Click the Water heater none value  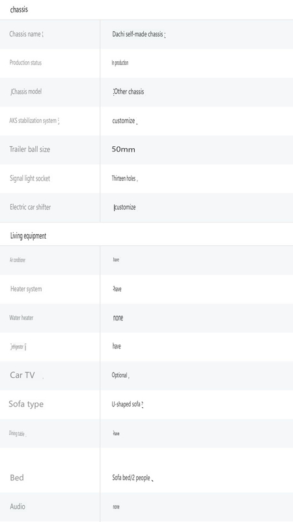118,318
